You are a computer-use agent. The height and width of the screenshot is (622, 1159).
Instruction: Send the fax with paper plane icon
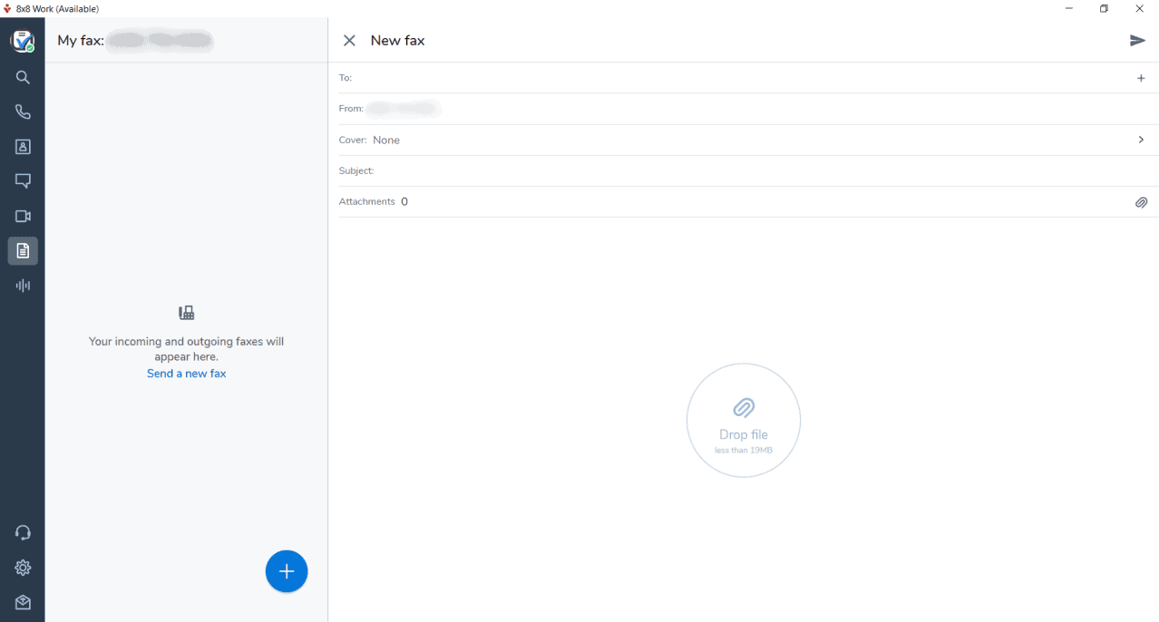1137,41
